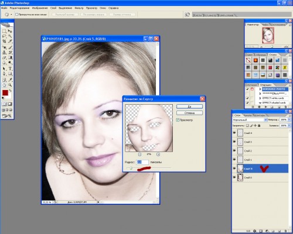Image resolution: width=293 pixels, height=234 pixels.
Task: Select the Rectangular Marquee tool
Action: pyautogui.click(x=4, y=31)
